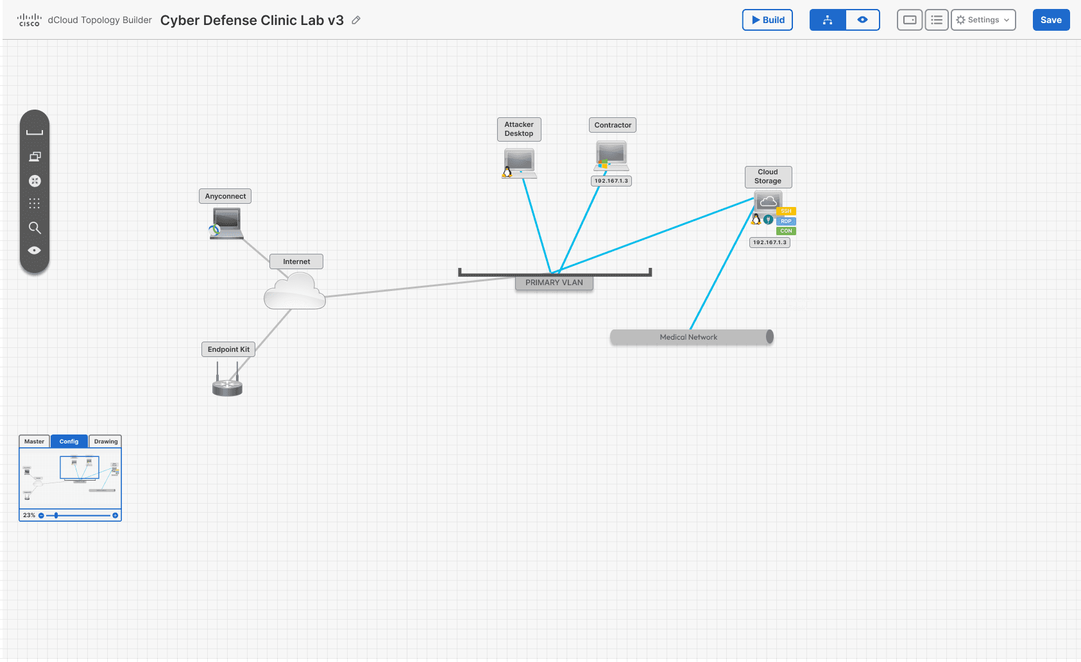The width and height of the screenshot is (1081, 662).
Task: Switch to the eye preview view toggle
Action: pos(862,20)
